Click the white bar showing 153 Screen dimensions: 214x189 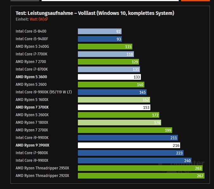114,107
